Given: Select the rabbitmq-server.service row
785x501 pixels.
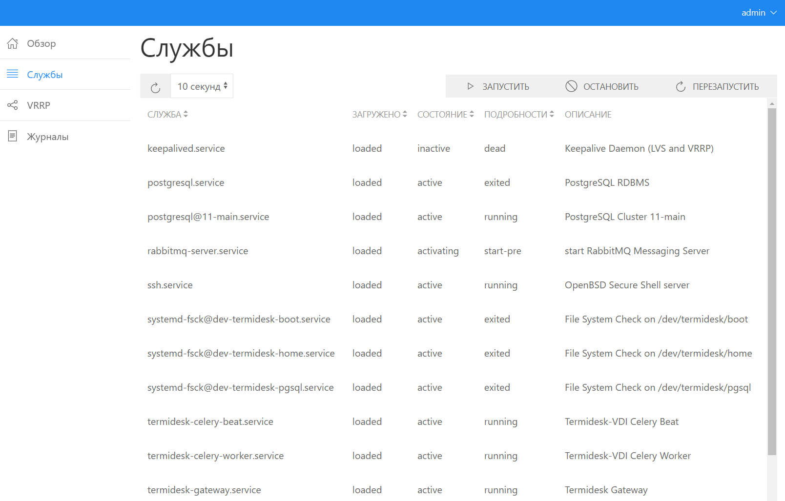Looking at the screenshot, I should click(x=198, y=251).
